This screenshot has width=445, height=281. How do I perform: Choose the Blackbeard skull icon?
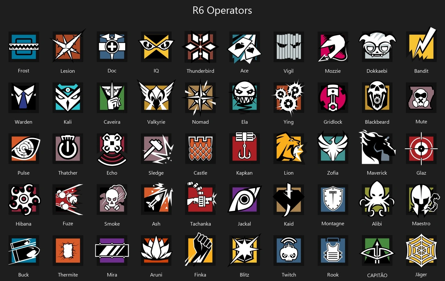(377, 98)
